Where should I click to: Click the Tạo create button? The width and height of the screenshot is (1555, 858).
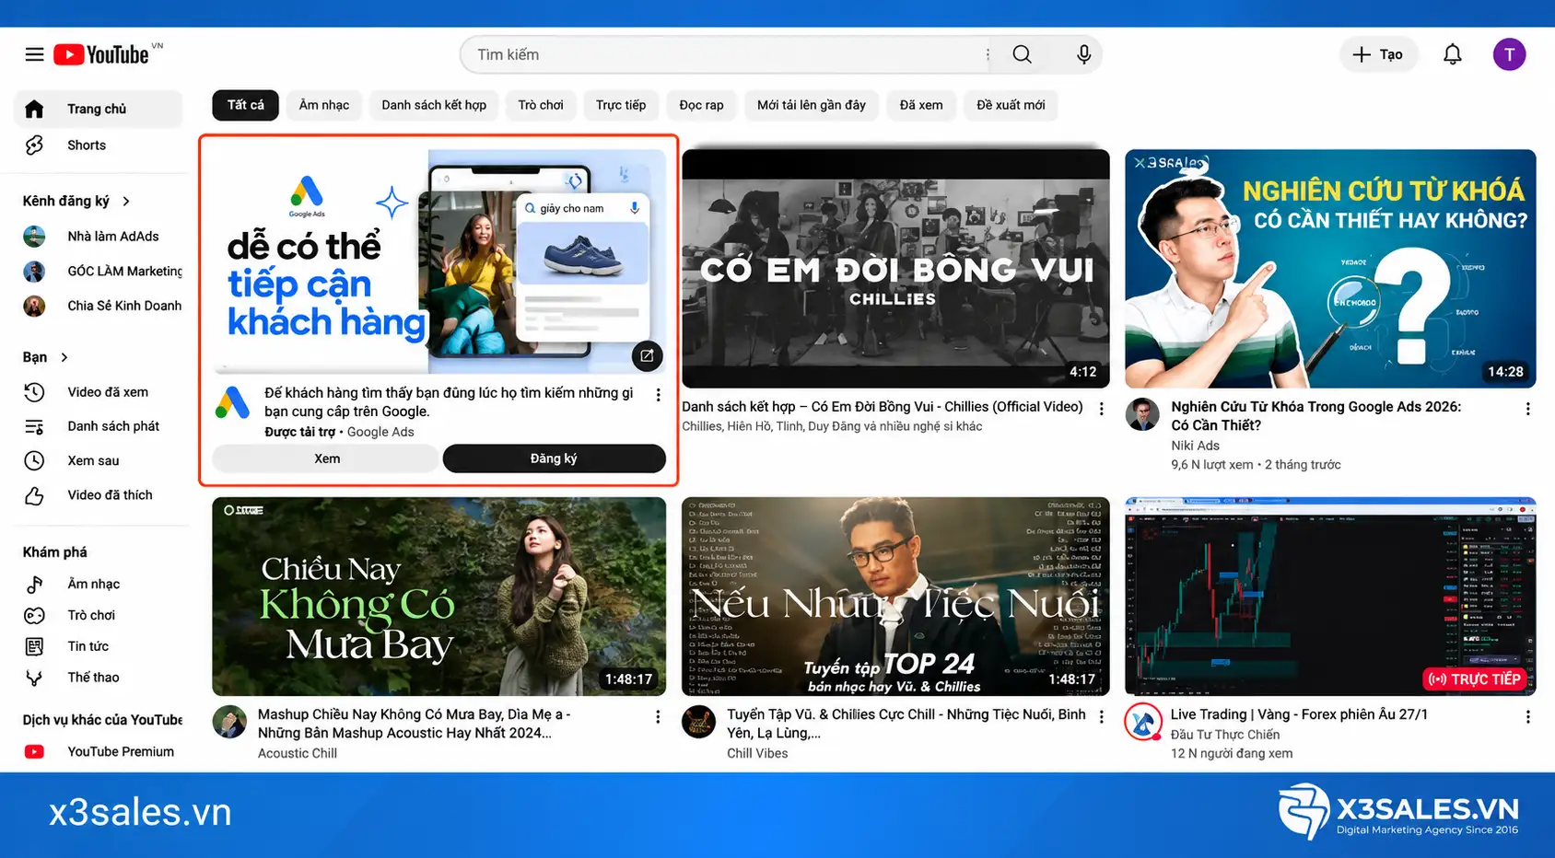coord(1377,54)
